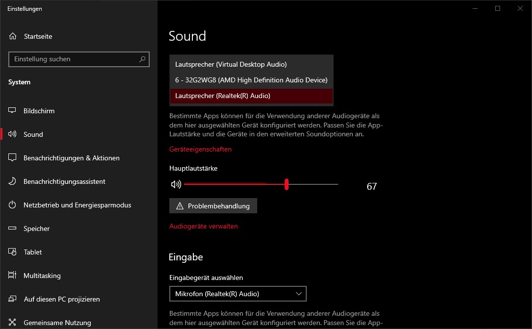
Task: Click the Problembehandlung button
Action: 213,206
